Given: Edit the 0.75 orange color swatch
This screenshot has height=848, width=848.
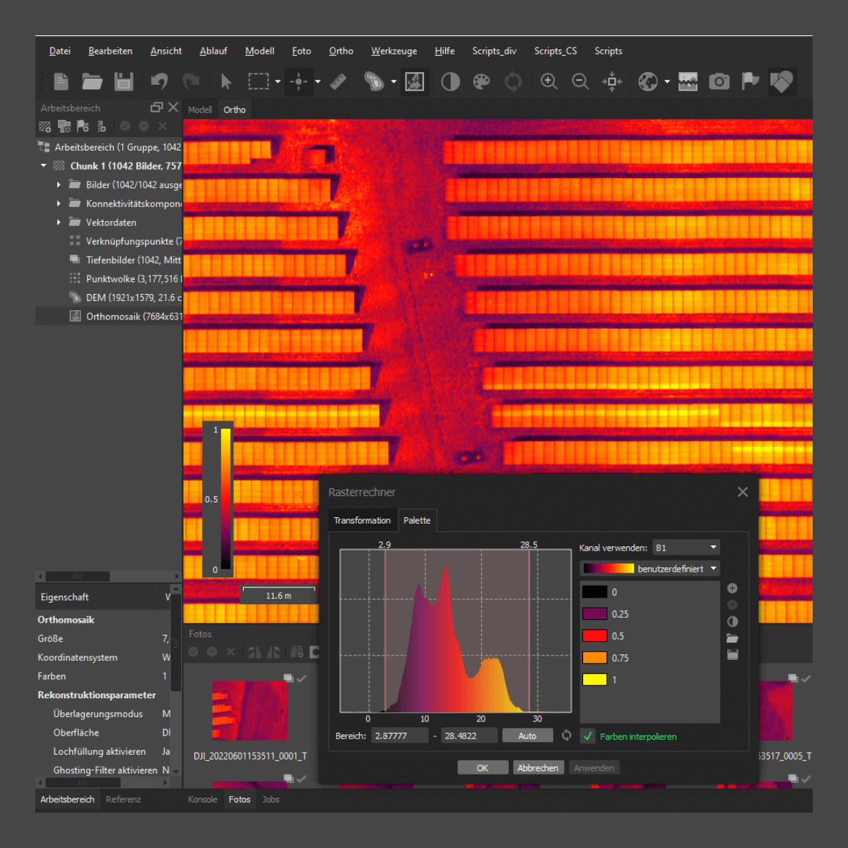Looking at the screenshot, I should [596, 658].
